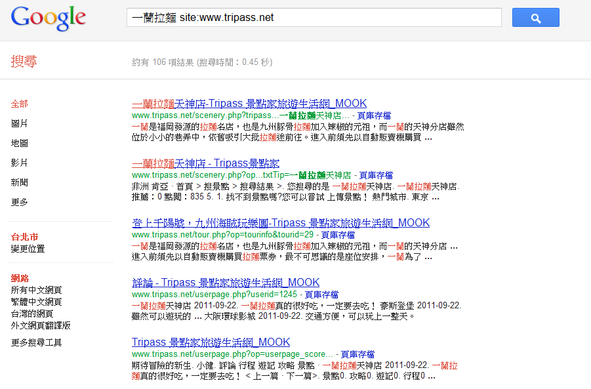Switch to 圖片 image search results

coord(20,123)
